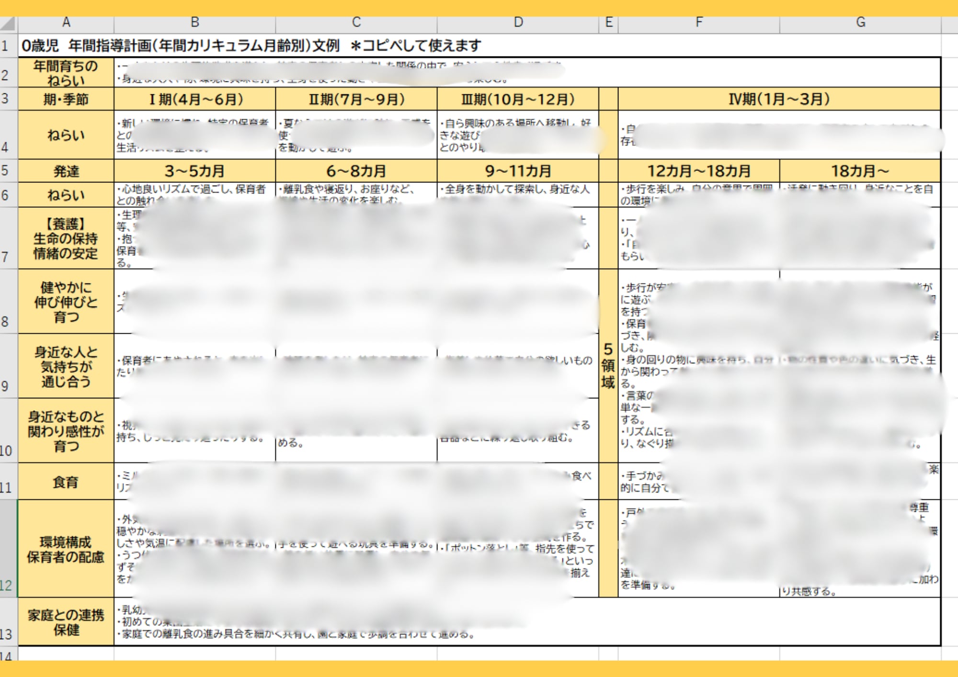Select narrow column E header
Screen dimensions: 958x677
tap(608, 23)
